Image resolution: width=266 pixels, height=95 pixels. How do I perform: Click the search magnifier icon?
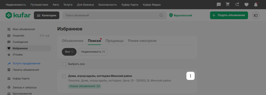[161, 15]
